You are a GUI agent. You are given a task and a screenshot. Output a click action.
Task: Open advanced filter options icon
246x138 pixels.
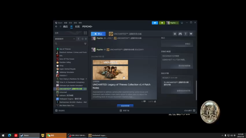pyautogui.click(x=85, y=44)
